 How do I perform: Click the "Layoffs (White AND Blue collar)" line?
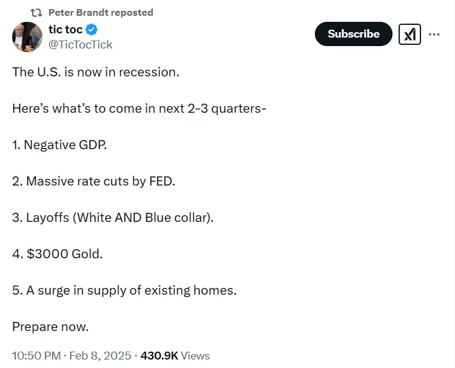point(113,218)
